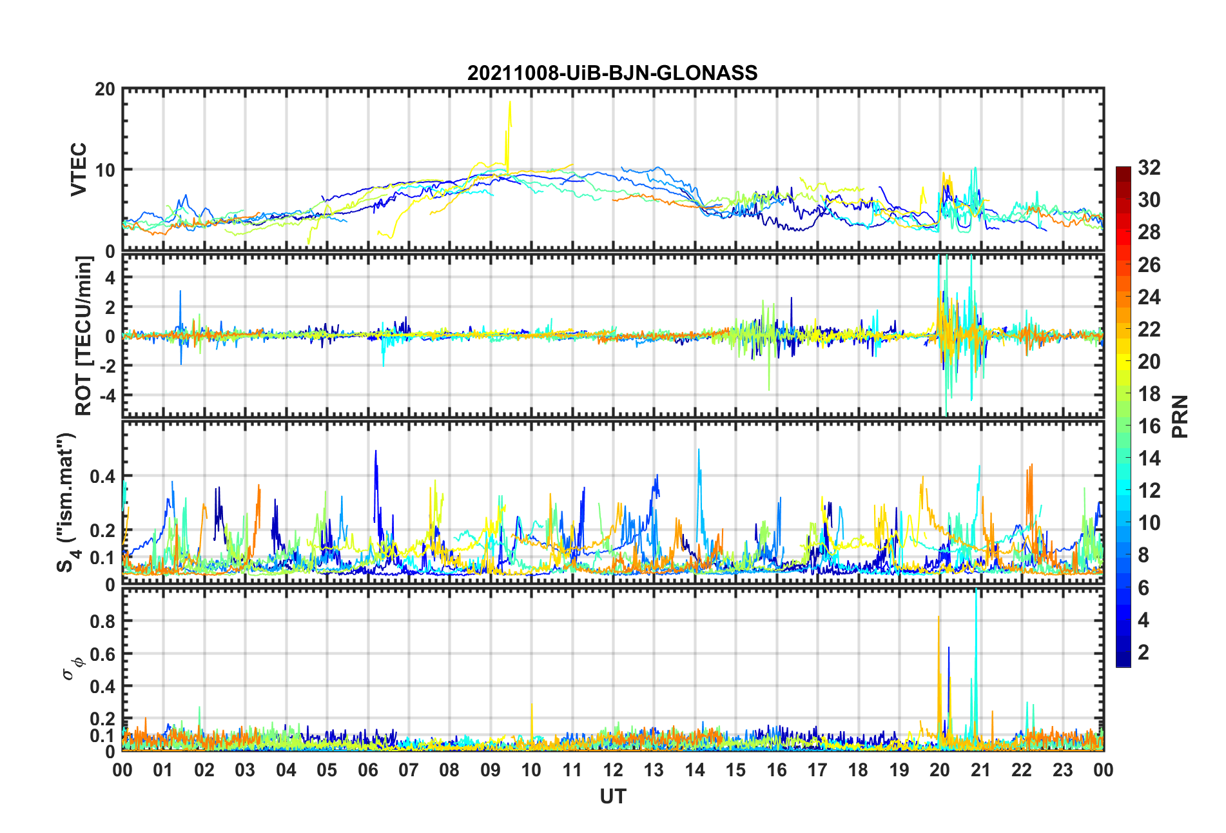Click UT axis hour tick 01
This screenshot has height=833, width=1226.
(163, 770)
